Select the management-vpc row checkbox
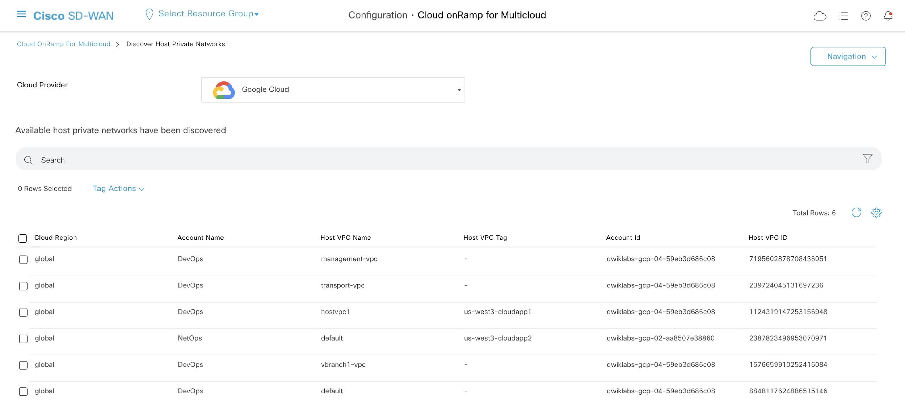 [23, 260]
